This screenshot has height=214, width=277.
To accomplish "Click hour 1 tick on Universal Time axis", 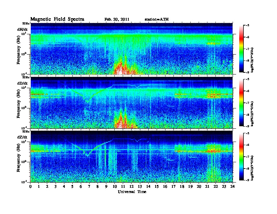I will point(39,186).
